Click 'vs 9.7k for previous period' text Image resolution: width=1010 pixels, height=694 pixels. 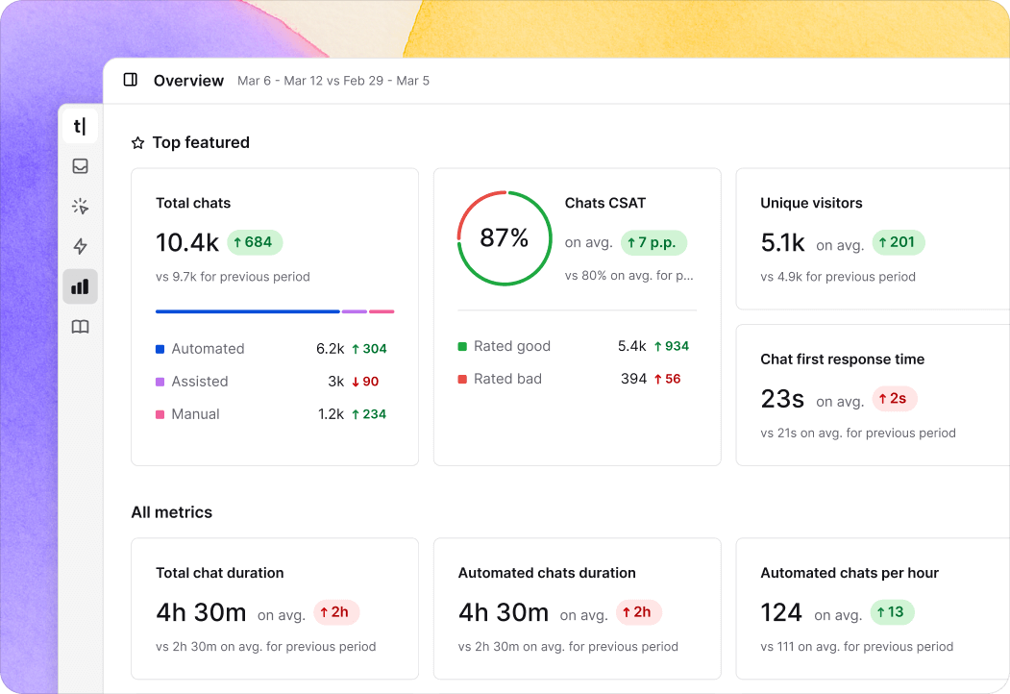point(233,277)
